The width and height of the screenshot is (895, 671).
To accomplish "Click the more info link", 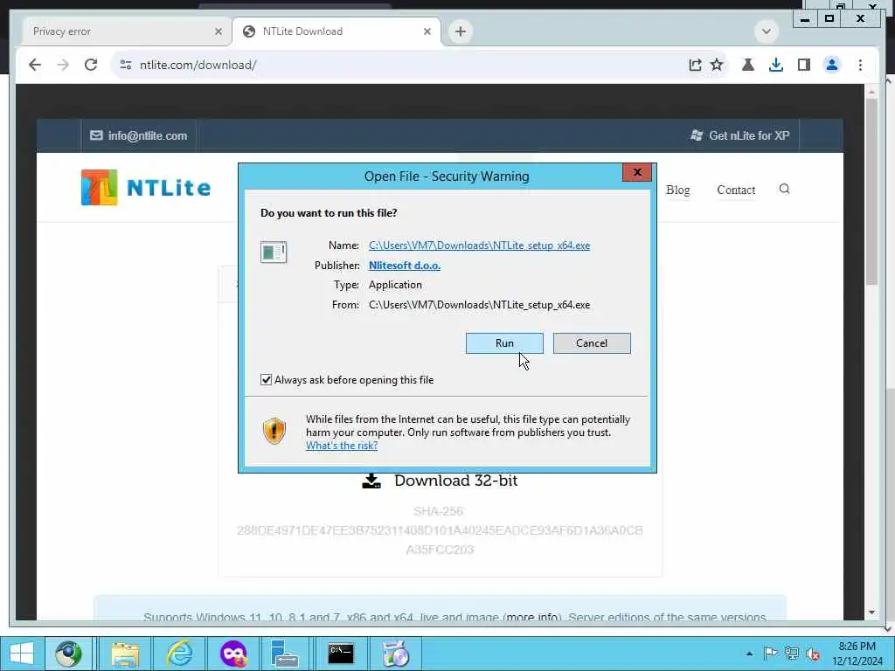I will (x=532, y=616).
